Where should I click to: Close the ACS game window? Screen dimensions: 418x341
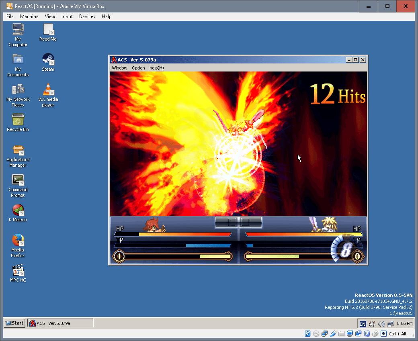[363, 60]
